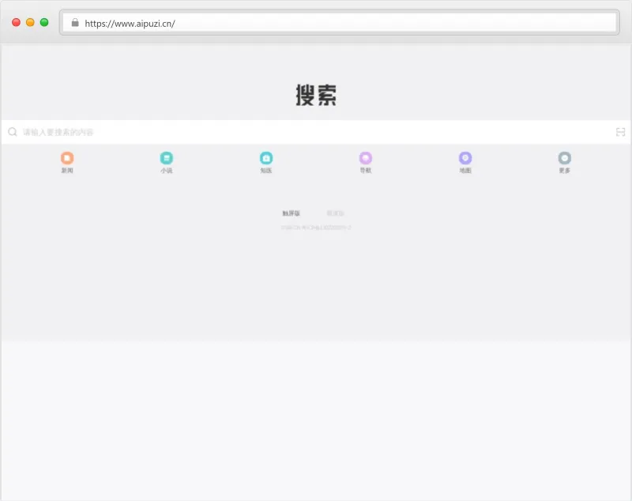Focus the search content input field
Image resolution: width=632 pixels, height=501 pixels.
click(x=314, y=132)
